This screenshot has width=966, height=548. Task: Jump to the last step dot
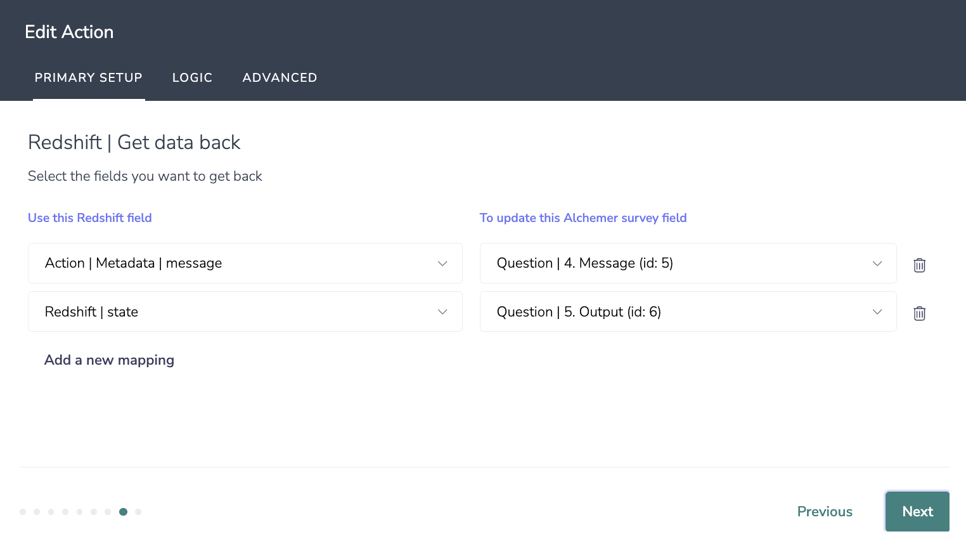click(x=138, y=512)
